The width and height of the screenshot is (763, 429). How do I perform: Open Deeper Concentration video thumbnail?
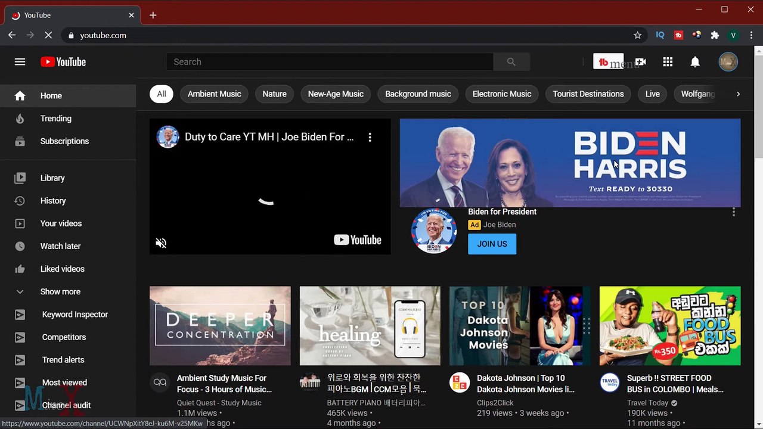coord(220,326)
